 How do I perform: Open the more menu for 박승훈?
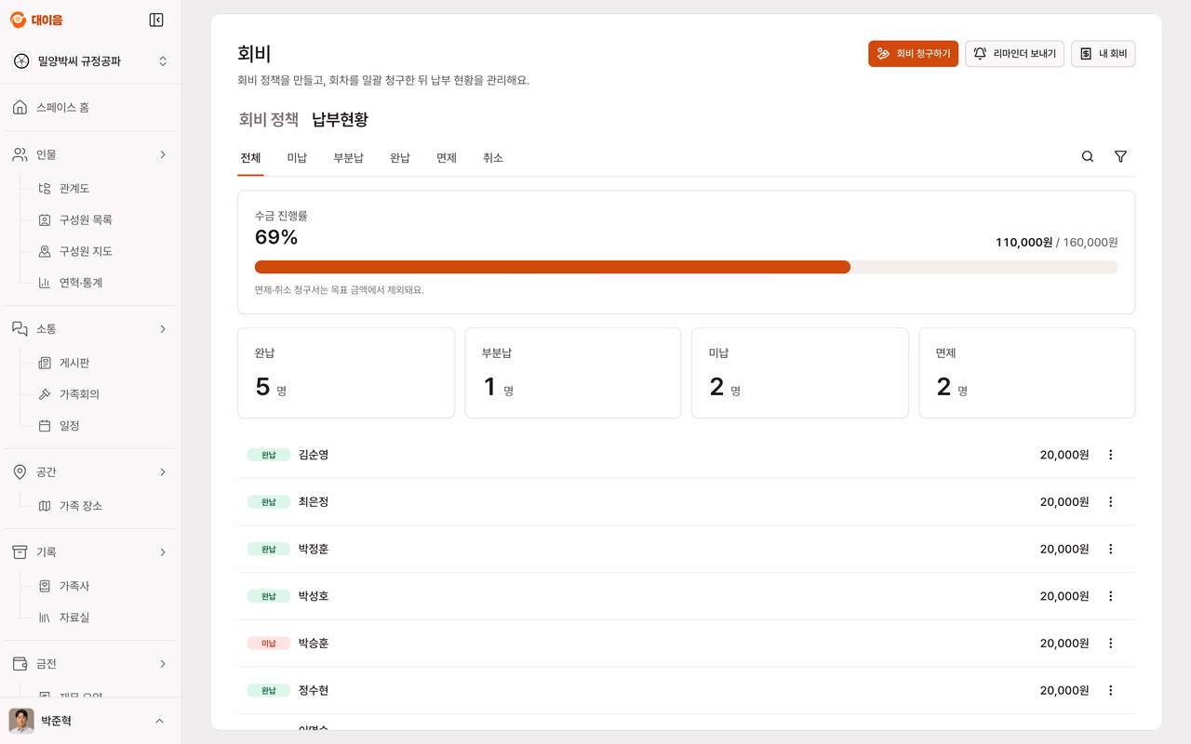tap(1110, 644)
